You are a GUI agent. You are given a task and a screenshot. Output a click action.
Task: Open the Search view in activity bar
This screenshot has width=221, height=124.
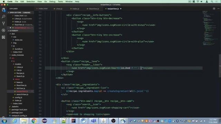[3, 17]
